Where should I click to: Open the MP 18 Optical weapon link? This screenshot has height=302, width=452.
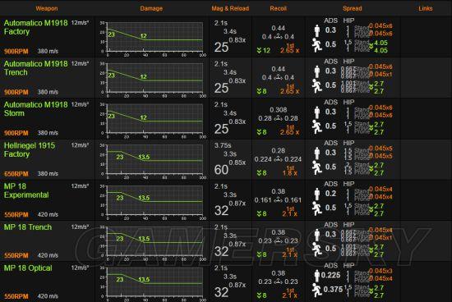coord(28,268)
